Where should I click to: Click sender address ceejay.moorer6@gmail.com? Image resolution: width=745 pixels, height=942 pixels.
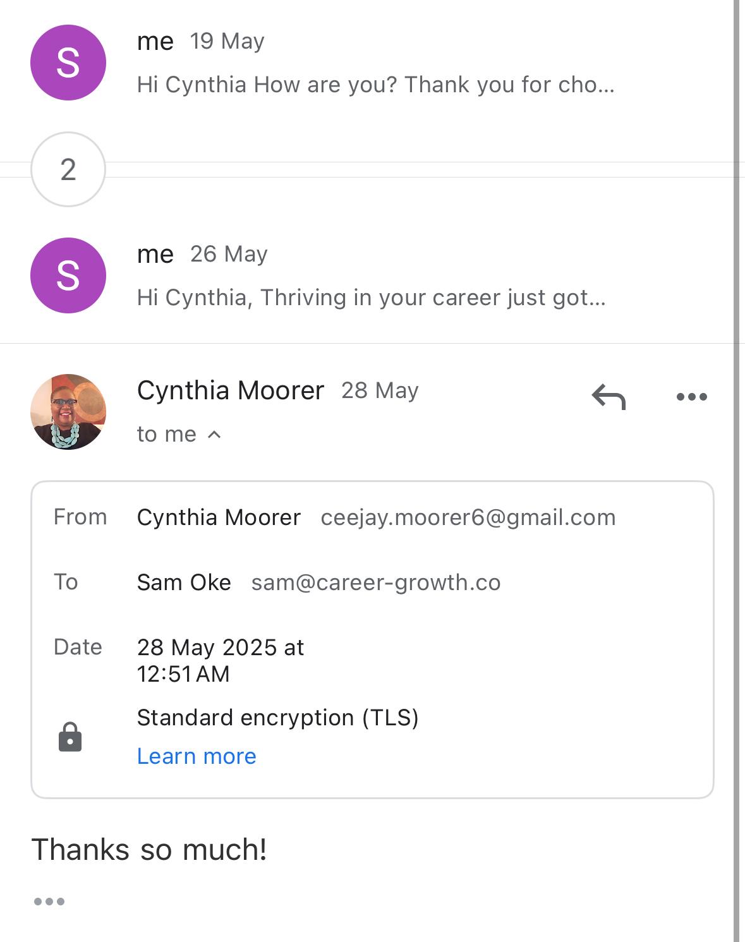pyautogui.click(x=468, y=517)
